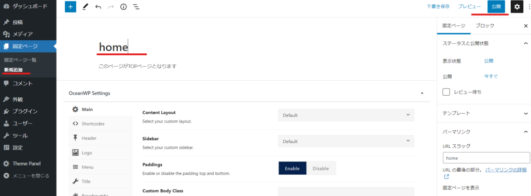This screenshot has height=196, width=531.
Task: Collapse OceanWP Settings metabox triangle
Action: (x=422, y=93)
